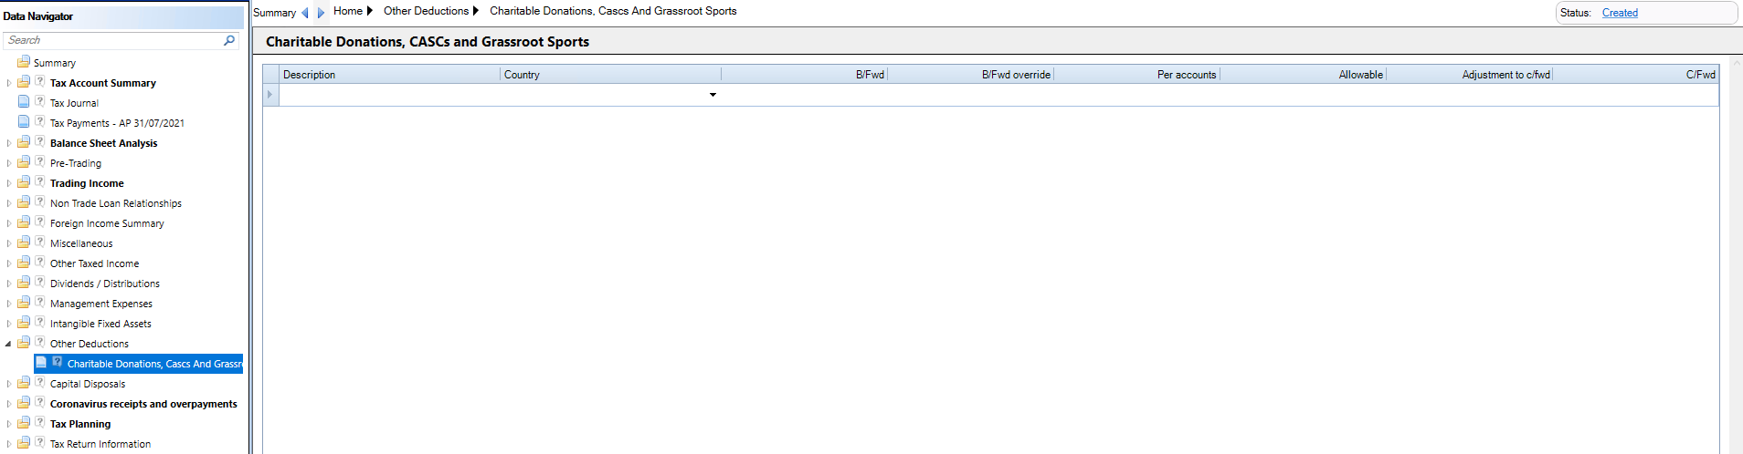
Task: Click the help icon beside Trading Income
Action: tap(40, 181)
